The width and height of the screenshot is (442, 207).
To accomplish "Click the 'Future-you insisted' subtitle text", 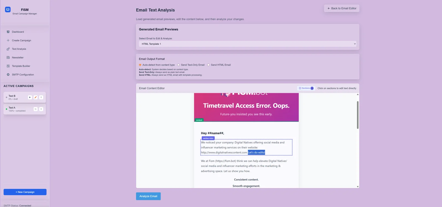I will (246, 114).
